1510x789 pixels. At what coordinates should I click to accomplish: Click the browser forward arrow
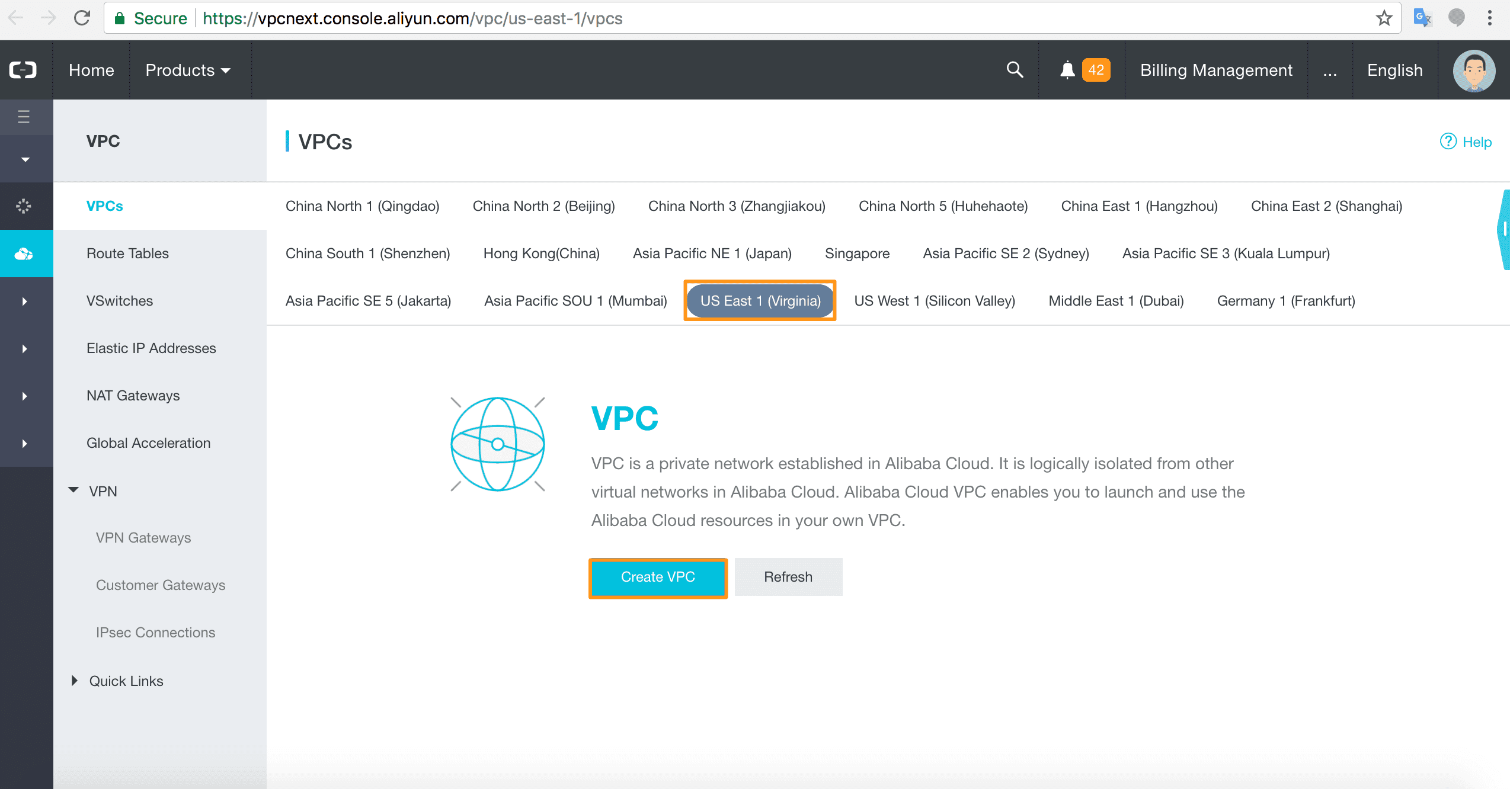point(49,18)
